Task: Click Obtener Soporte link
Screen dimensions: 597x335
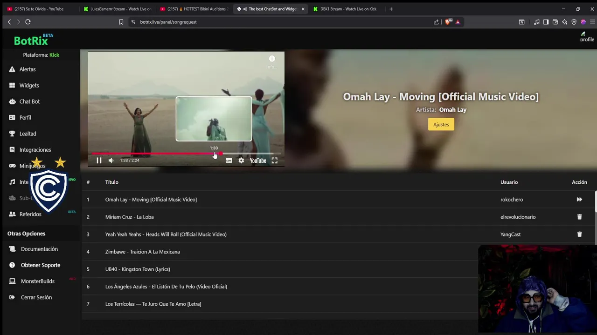Action: click(x=41, y=265)
